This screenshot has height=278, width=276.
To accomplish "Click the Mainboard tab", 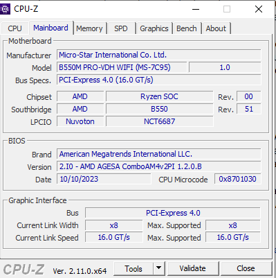I will (x=50, y=28).
